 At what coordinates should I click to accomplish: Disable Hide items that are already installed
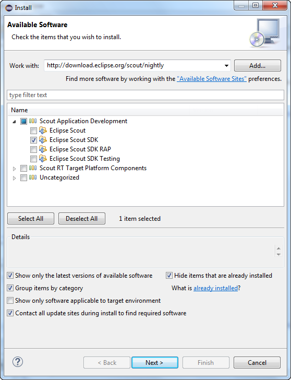point(169,276)
